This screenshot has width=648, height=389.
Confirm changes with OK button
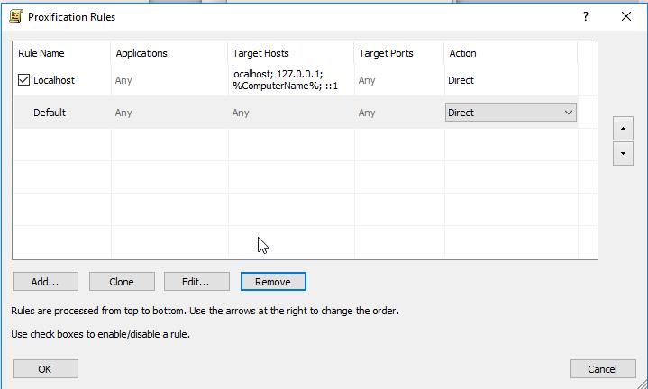[x=45, y=369]
